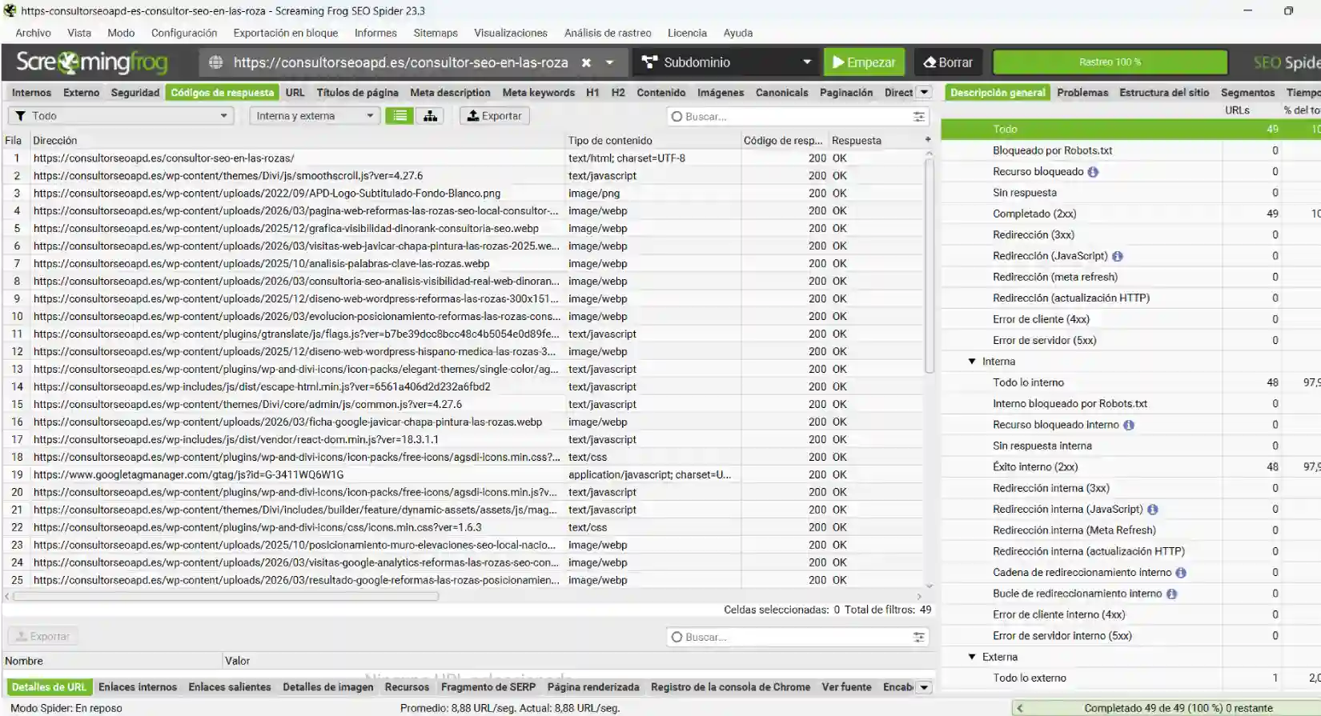1321x716 pixels.
Task: Click the Screaming Frog logo
Action: coord(92,62)
